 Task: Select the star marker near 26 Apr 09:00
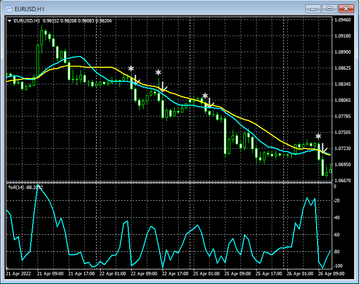[318, 136]
